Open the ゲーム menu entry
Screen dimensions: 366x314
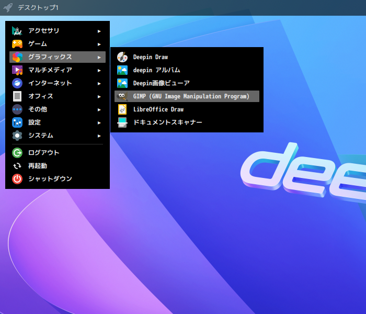58,44
